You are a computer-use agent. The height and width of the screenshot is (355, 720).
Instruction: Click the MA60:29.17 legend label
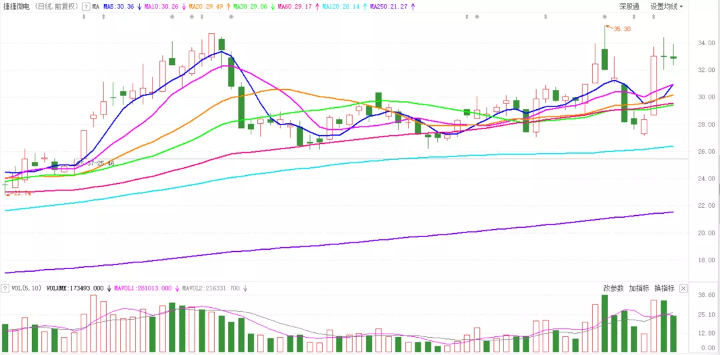295,7
